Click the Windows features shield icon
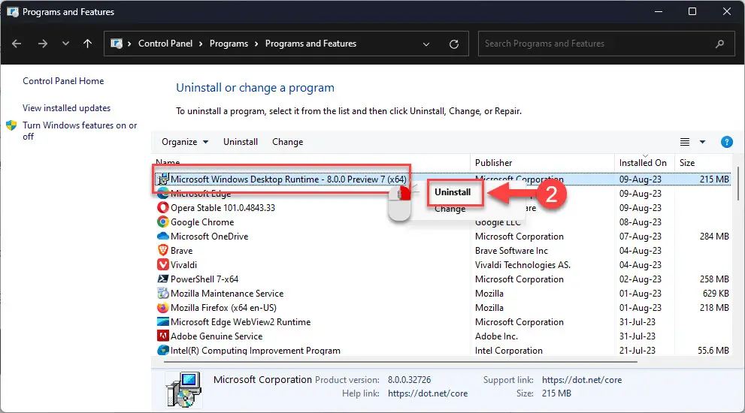Viewport: 745px width, 413px height. tap(11, 126)
